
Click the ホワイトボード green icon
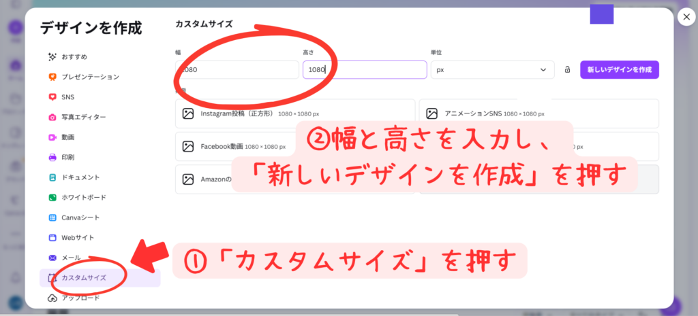pos(52,197)
